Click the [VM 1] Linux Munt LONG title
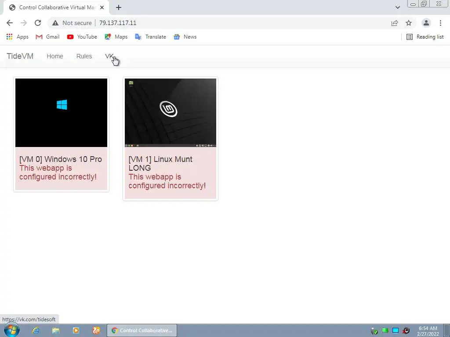This screenshot has height=337, width=450. click(x=160, y=164)
